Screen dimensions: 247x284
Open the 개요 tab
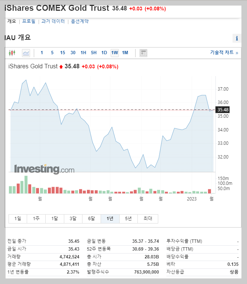point(12,21)
